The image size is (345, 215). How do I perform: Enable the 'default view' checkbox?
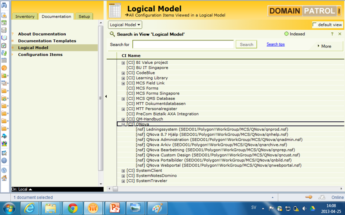coord(315,24)
